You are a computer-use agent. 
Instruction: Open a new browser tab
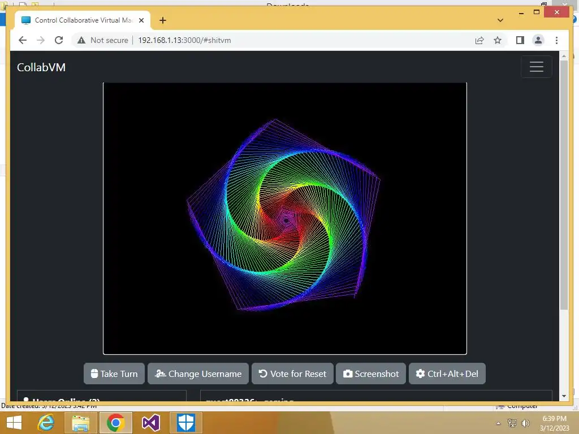162,20
